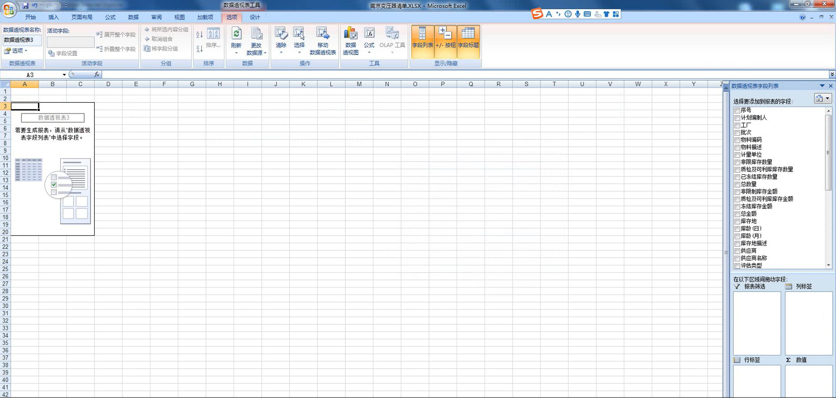
Task: Tick the 供应商名称 field checkbox
Action: (737, 259)
